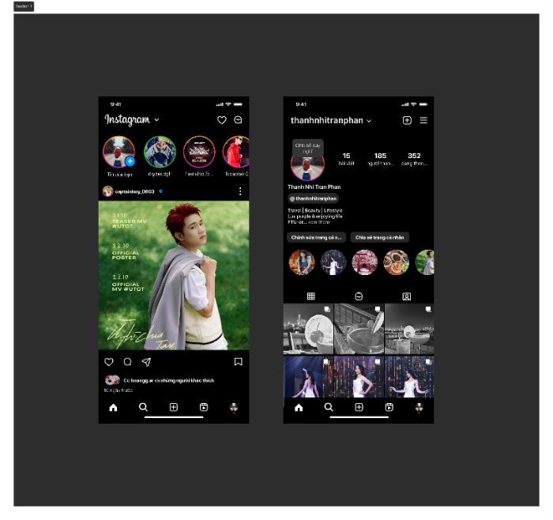
Task: Open your own story with plus badge
Action: 119,152
